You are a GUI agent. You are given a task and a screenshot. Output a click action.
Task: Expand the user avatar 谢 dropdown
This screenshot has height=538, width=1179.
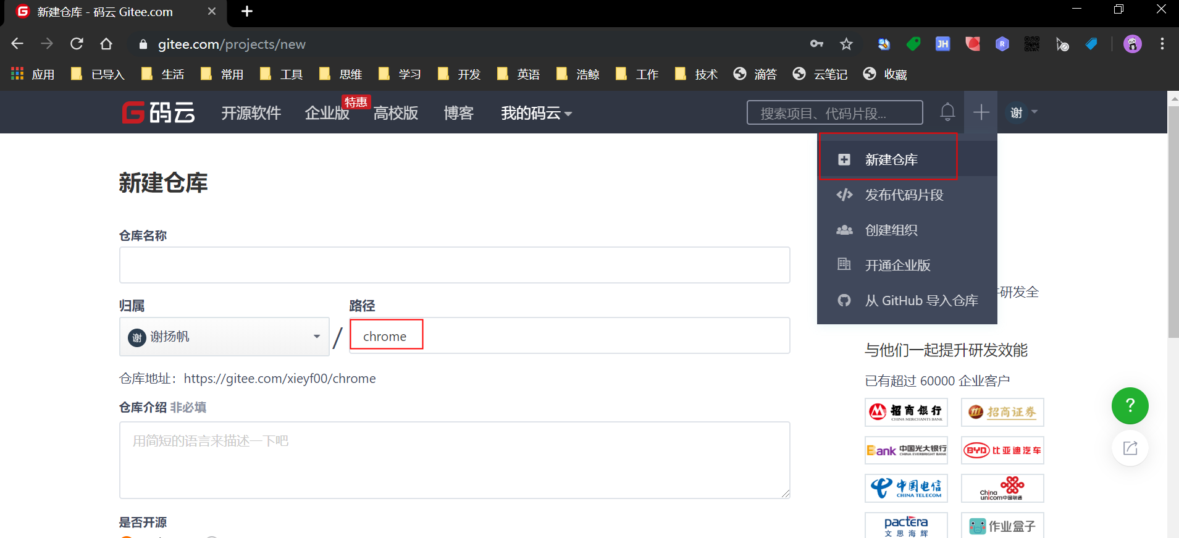click(1023, 112)
